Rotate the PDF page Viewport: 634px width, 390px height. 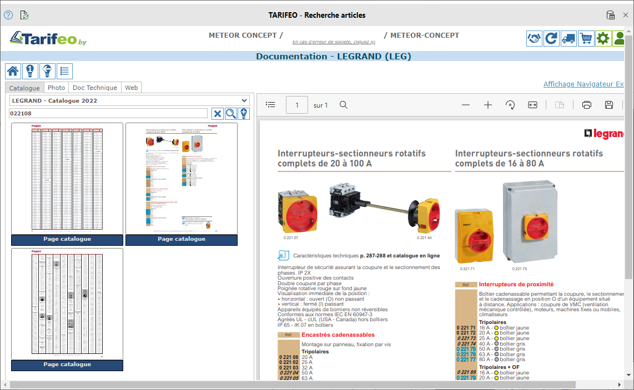pyautogui.click(x=510, y=105)
